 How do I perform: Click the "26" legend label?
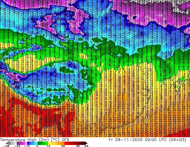pyautogui.click(x=63, y=146)
